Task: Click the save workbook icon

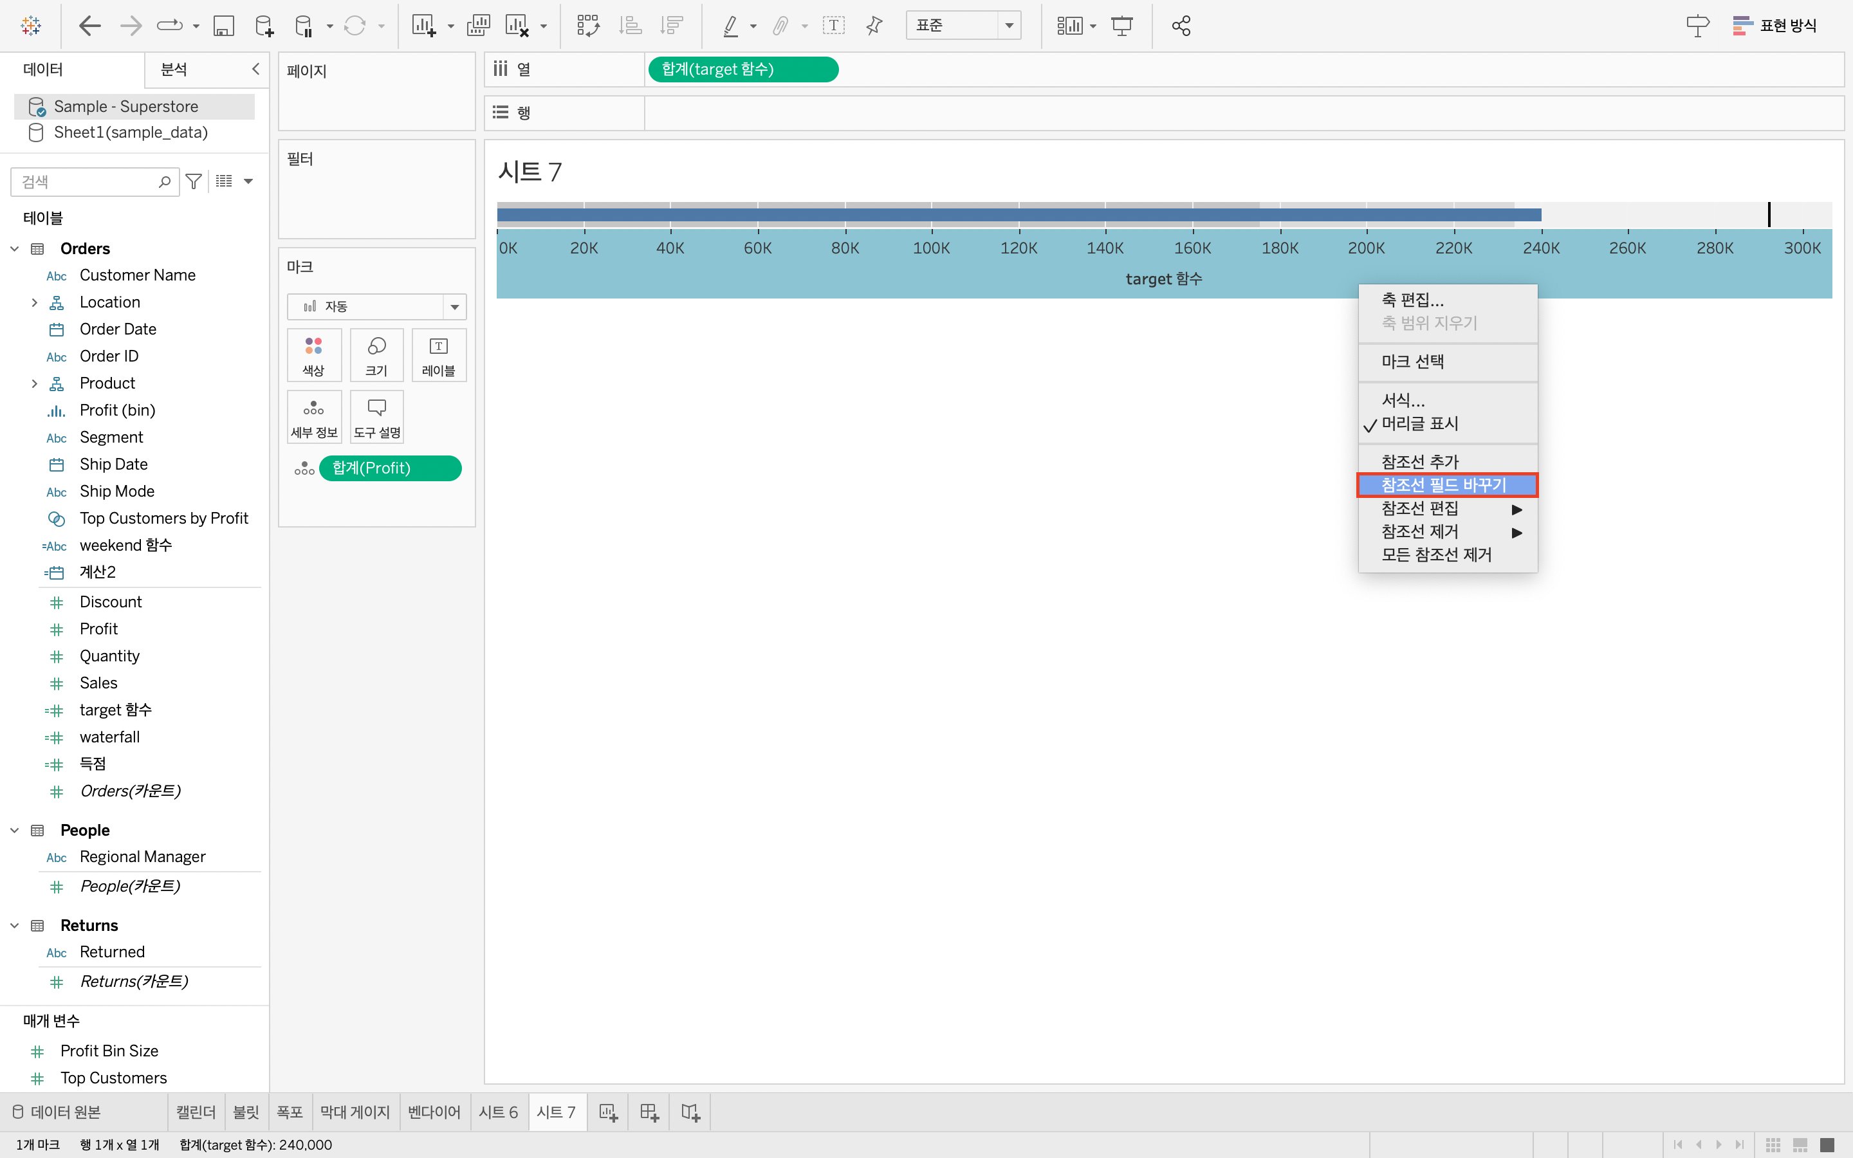Action: pos(223,26)
